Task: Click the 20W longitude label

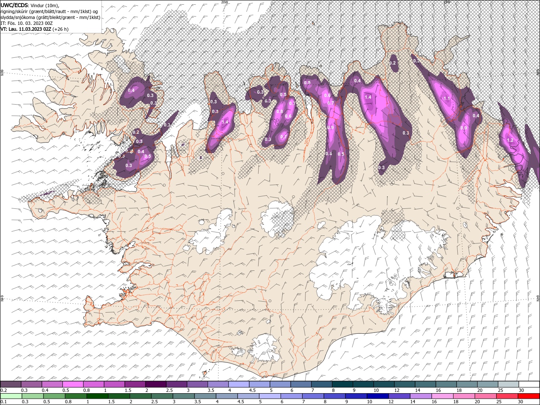Action: coord(224,2)
